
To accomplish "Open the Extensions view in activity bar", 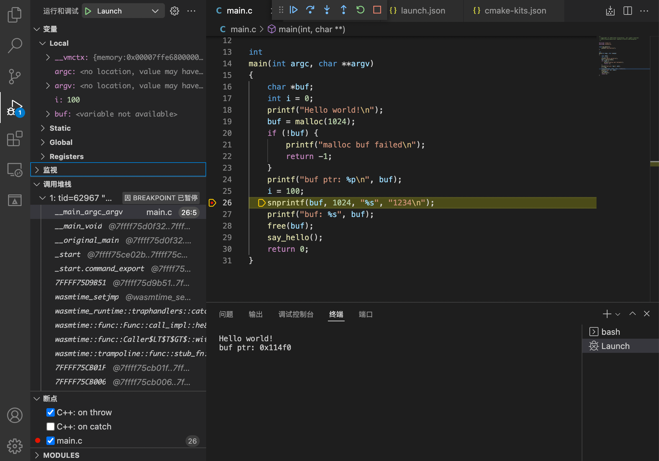I will [x=15, y=139].
